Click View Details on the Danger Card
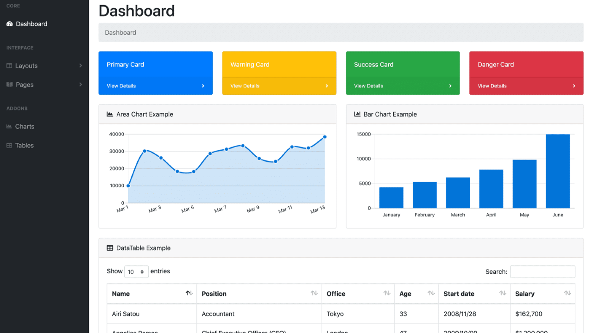593x333 pixels. click(492, 86)
